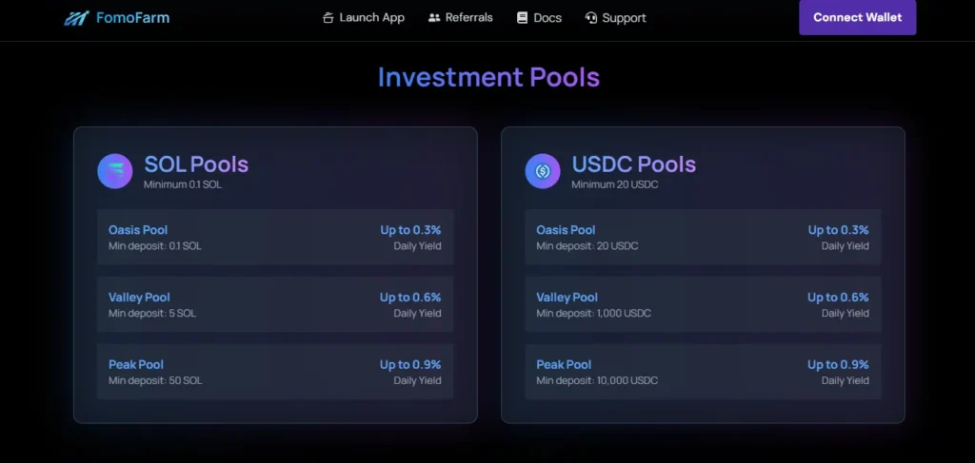Click the Support headset icon
The height and width of the screenshot is (463, 975).
[590, 18]
